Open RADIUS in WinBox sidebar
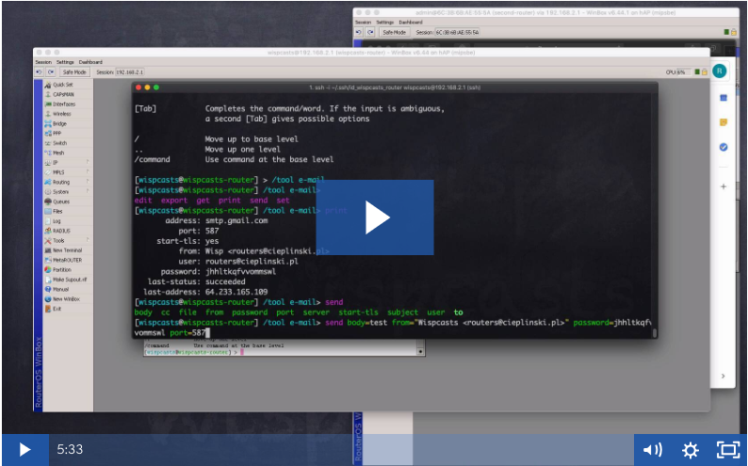Screen dimensions: 748x466 (x=61, y=231)
